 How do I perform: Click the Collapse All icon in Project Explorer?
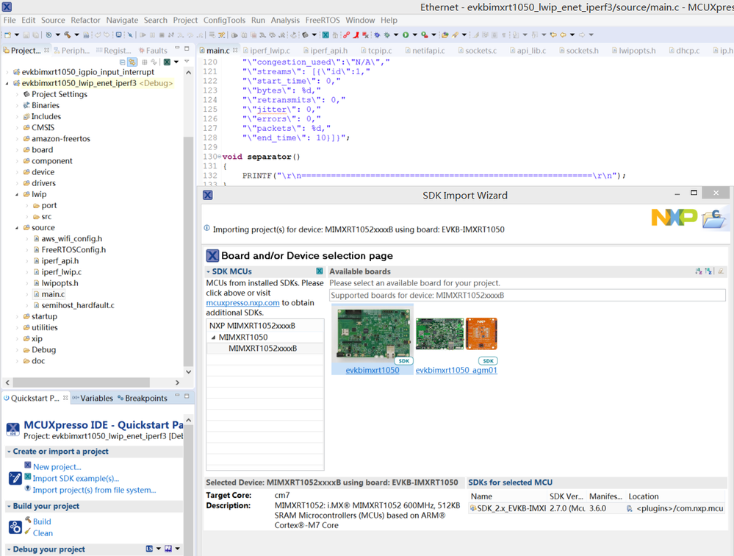123,62
